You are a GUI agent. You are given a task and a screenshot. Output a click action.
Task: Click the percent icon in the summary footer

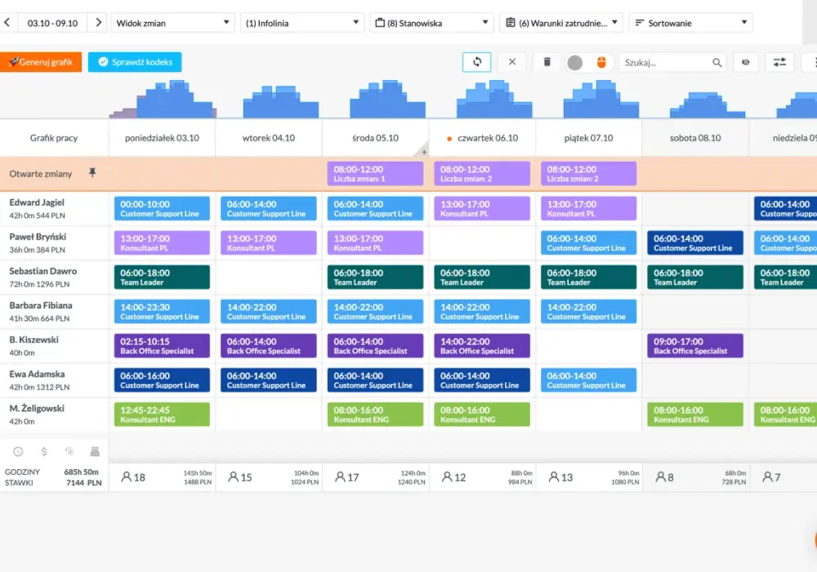click(x=69, y=451)
